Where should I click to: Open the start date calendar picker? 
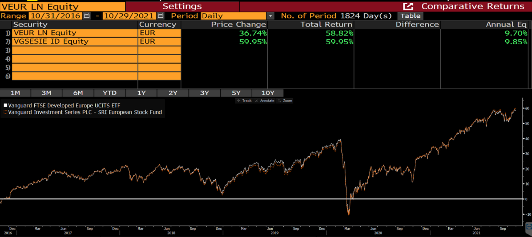[x=87, y=16]
